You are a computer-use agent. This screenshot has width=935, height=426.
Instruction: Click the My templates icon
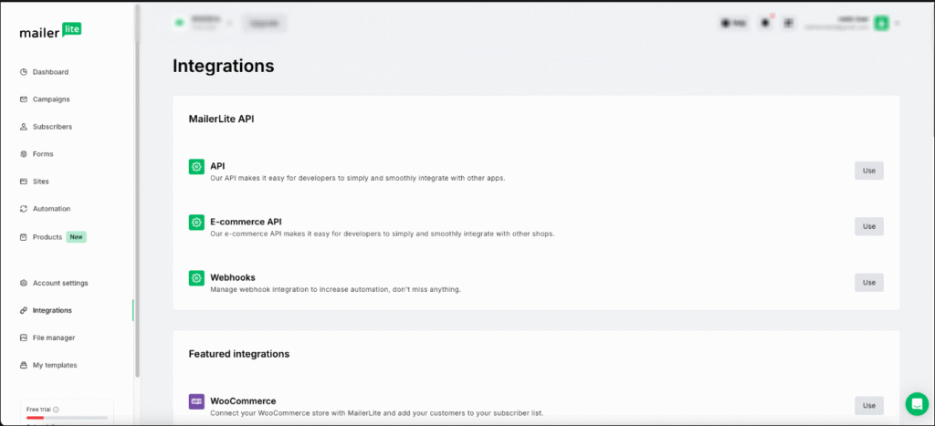[24, 365]
